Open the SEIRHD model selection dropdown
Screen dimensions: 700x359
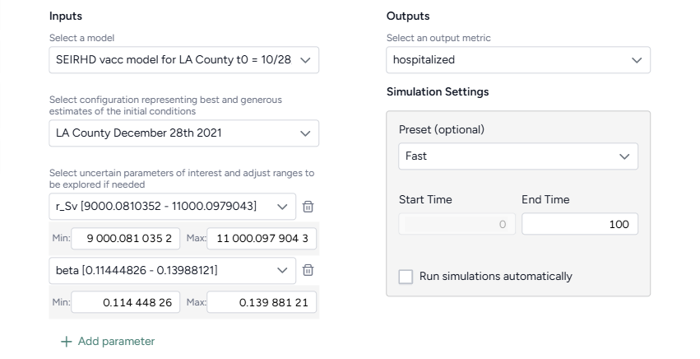point(183,60)
